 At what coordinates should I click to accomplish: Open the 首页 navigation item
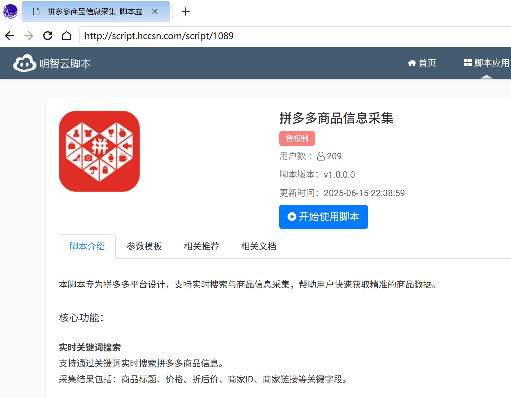click(422, 63)
